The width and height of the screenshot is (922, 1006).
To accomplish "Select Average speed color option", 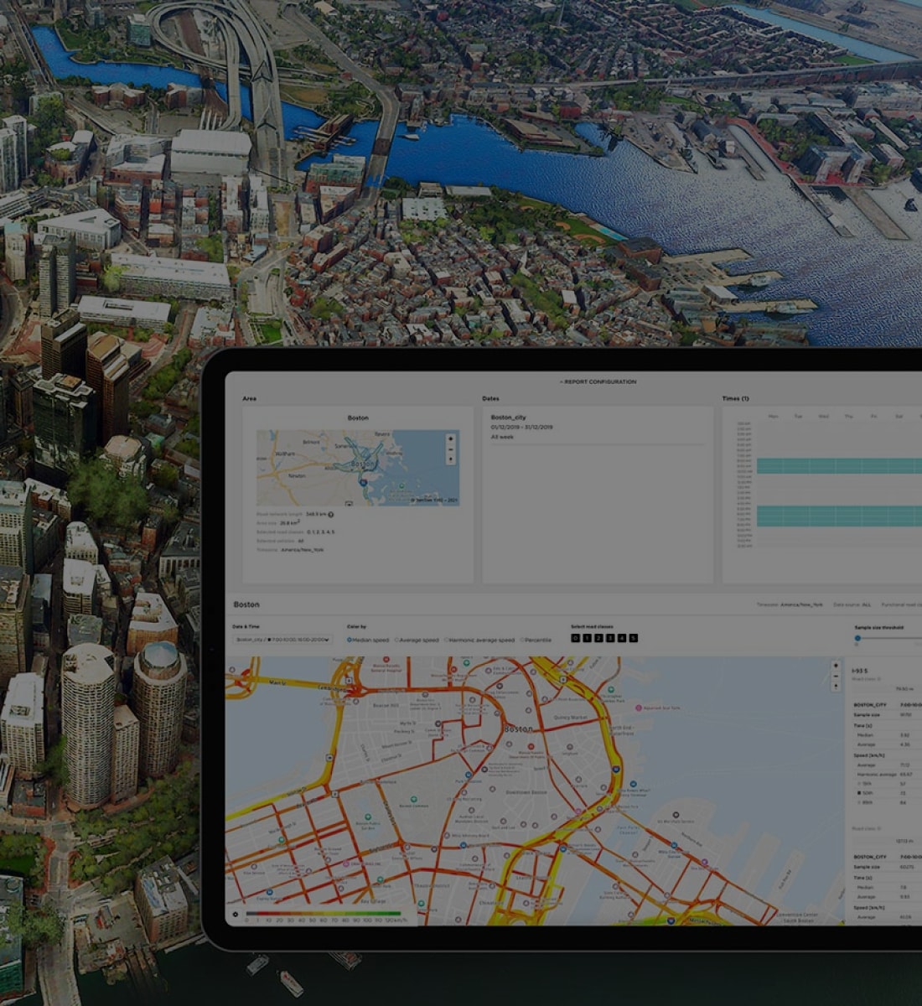I will pos(397,640).
